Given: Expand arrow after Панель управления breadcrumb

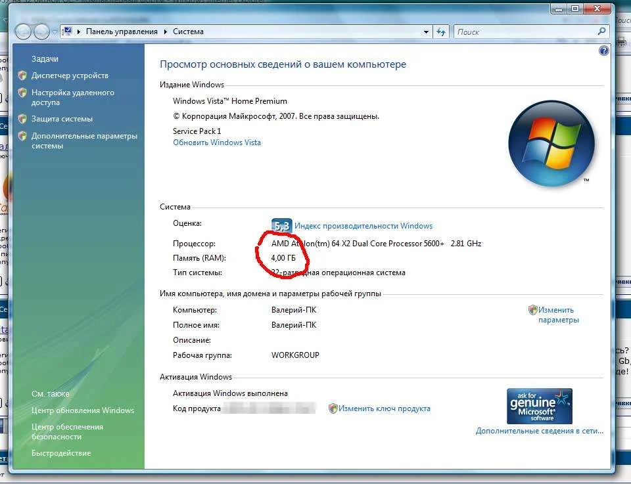Looking at the screenshot, I should point(165,32).
